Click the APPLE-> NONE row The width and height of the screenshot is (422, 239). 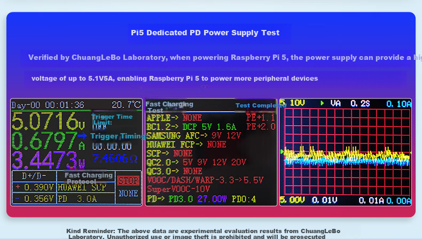[174, 118]
